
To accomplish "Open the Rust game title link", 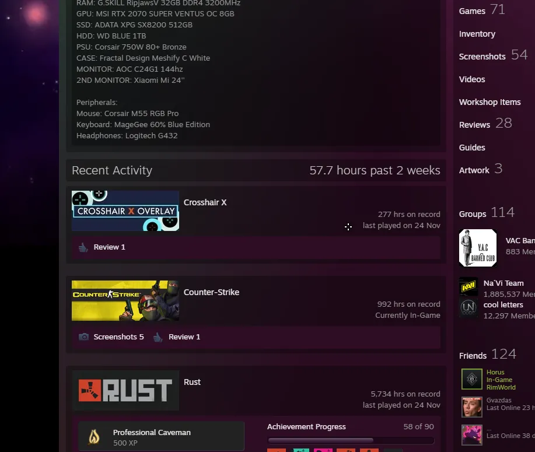I will [x=192, y=382].
